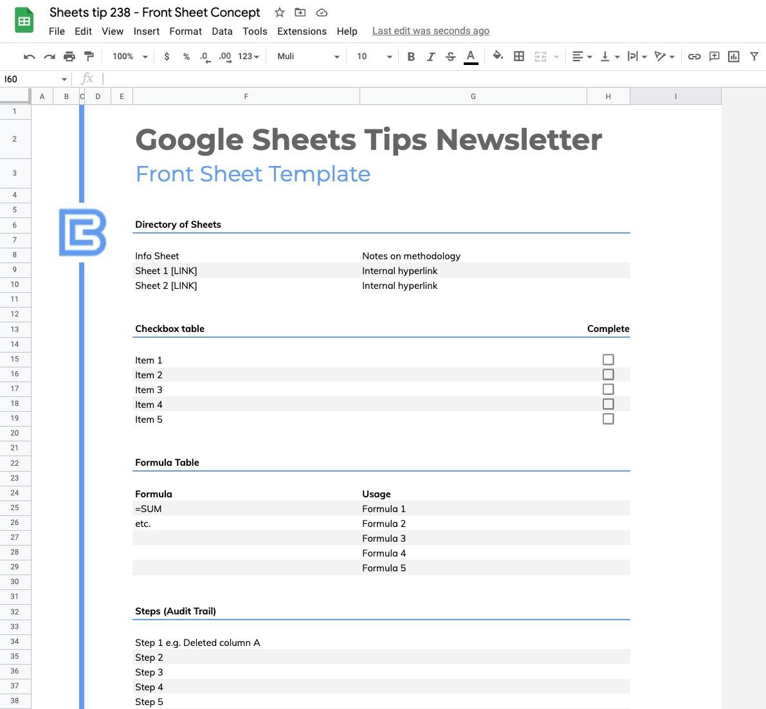Toggle strikethrough formatting
Screen dimensions: 766x709
click(x=450, y=57)
